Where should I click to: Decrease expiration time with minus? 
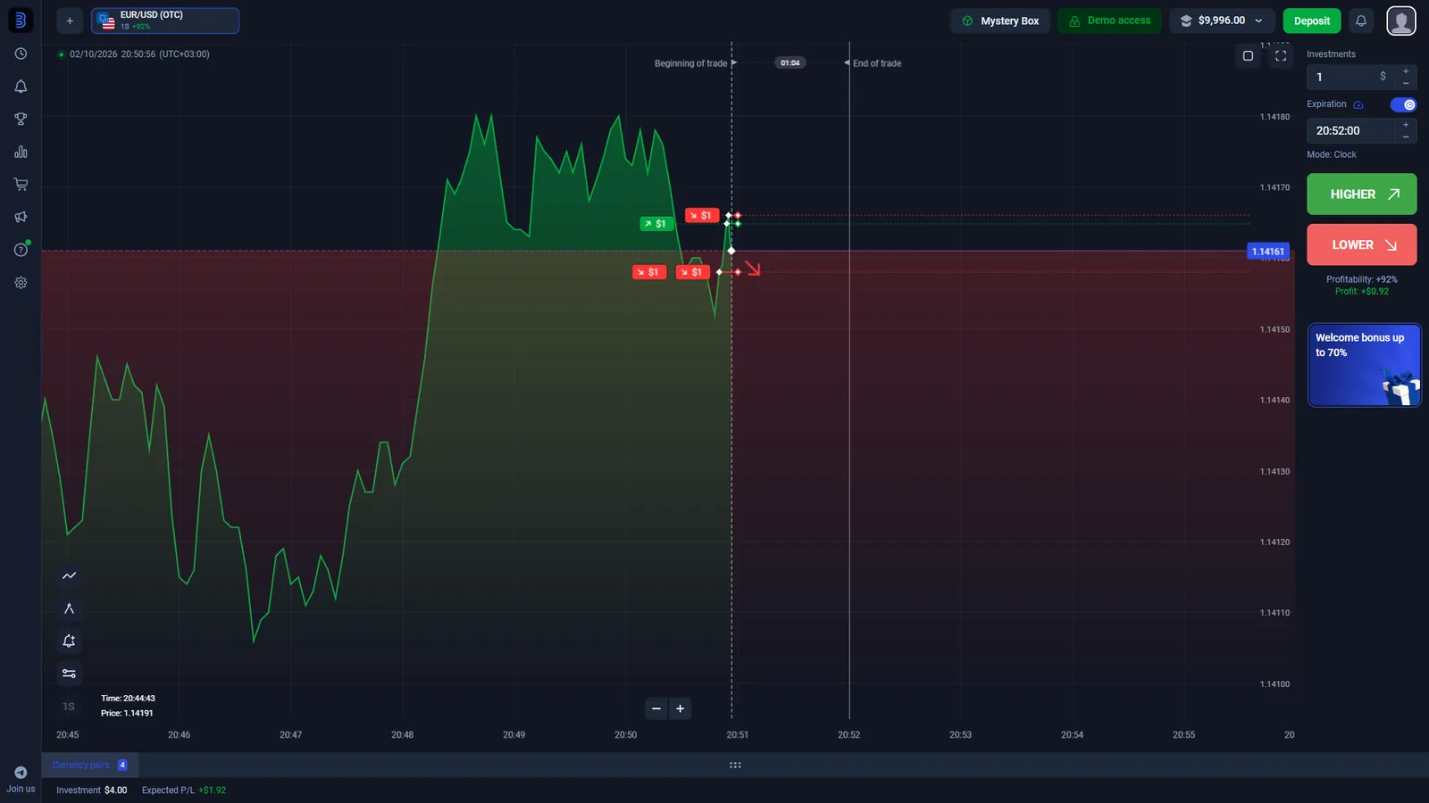click(1406, 137)
